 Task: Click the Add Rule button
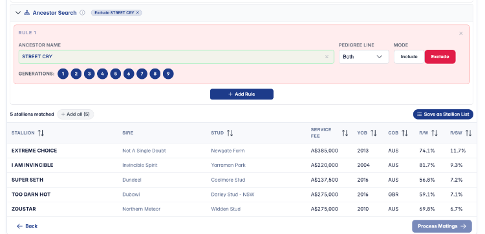[242, 94]
